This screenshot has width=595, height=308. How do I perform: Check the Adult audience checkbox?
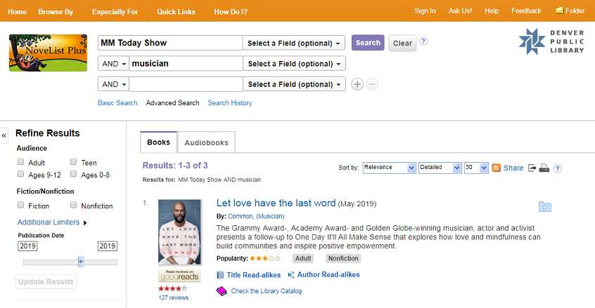click(x=21, y=163)
